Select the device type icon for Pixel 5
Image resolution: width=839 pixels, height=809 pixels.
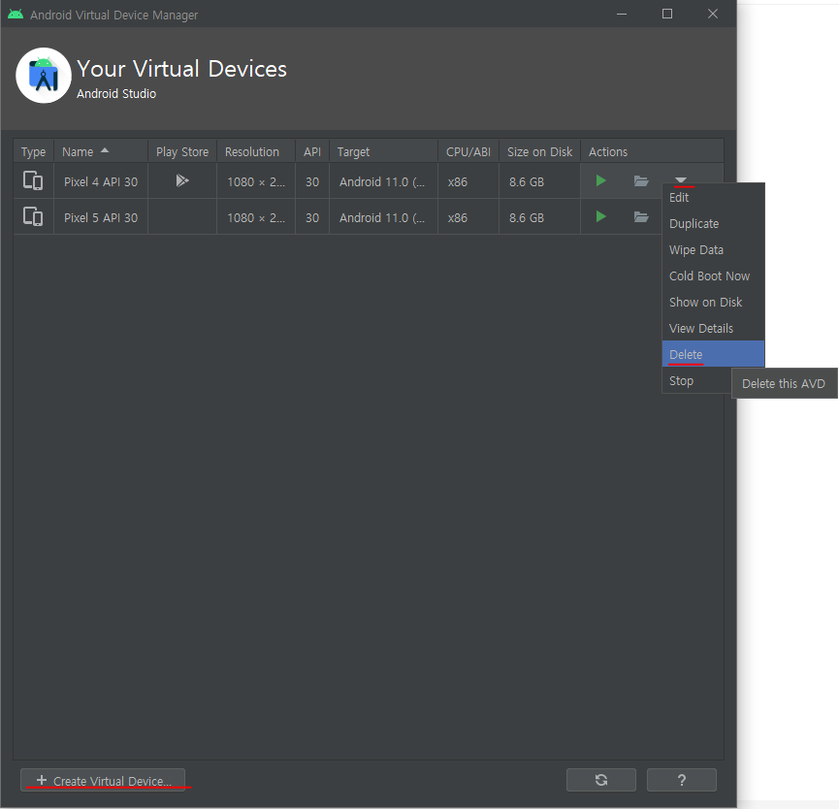click(x=33, y=216)
